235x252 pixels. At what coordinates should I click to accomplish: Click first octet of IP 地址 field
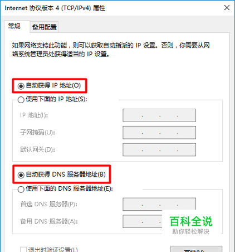click(133, 115)
